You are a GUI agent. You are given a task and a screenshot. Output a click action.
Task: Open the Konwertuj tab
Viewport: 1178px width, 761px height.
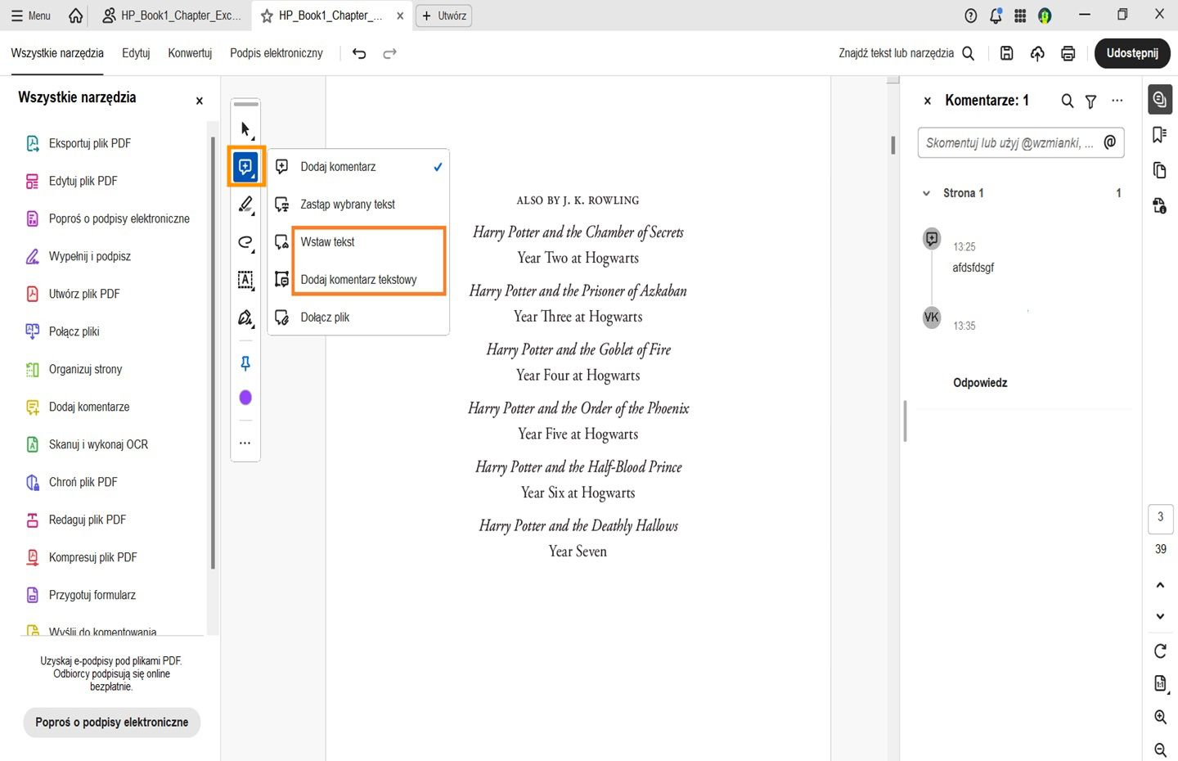[190, 53]
